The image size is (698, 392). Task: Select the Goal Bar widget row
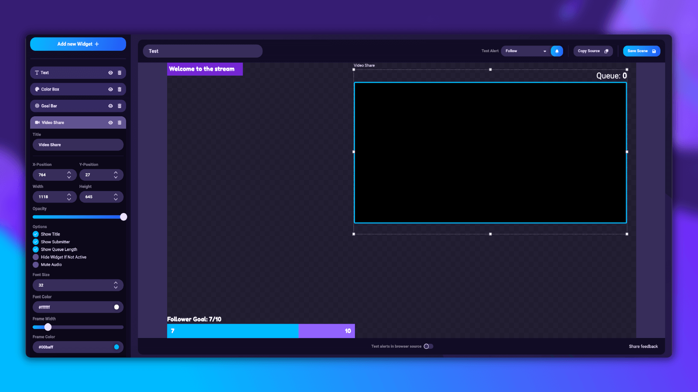78,106
